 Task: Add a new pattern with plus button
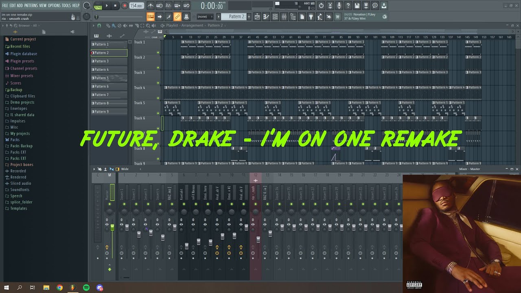pos(250,17)
